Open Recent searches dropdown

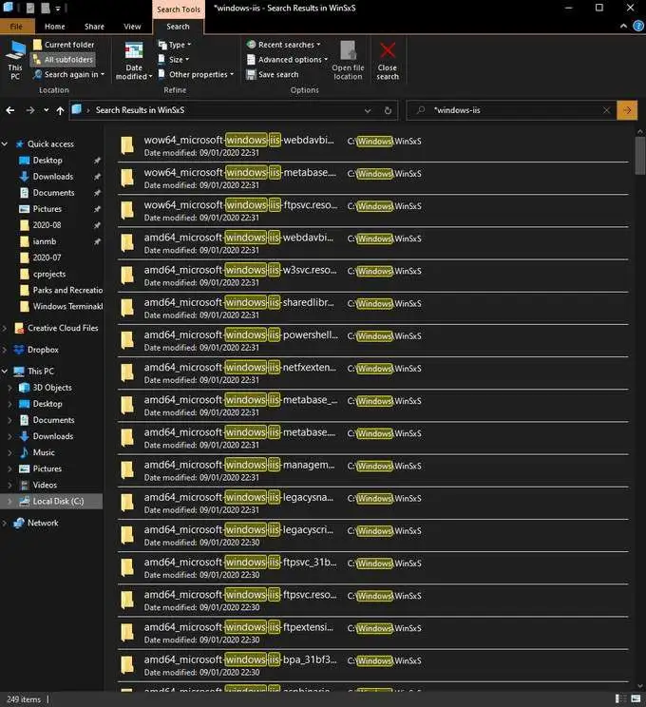(x=284, y=45)
